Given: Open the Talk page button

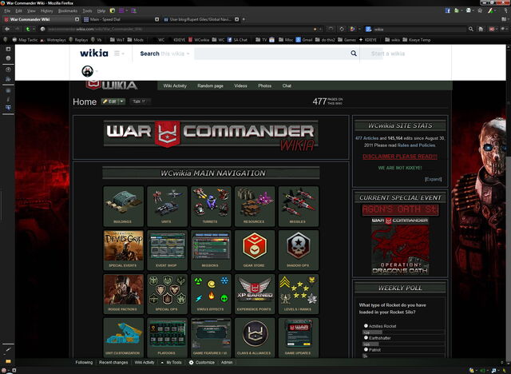Looking at the screenshot, I should pos(139,101).
